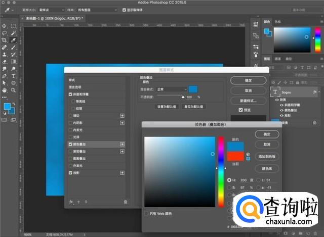Toggle 显示取样环 checkbox in options bar
This screenshot has width=324, height=237.
tap(124, 10)
